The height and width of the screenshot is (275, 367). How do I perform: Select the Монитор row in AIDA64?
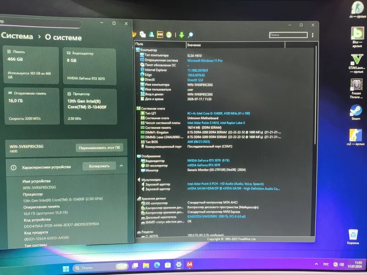[193, 170]
